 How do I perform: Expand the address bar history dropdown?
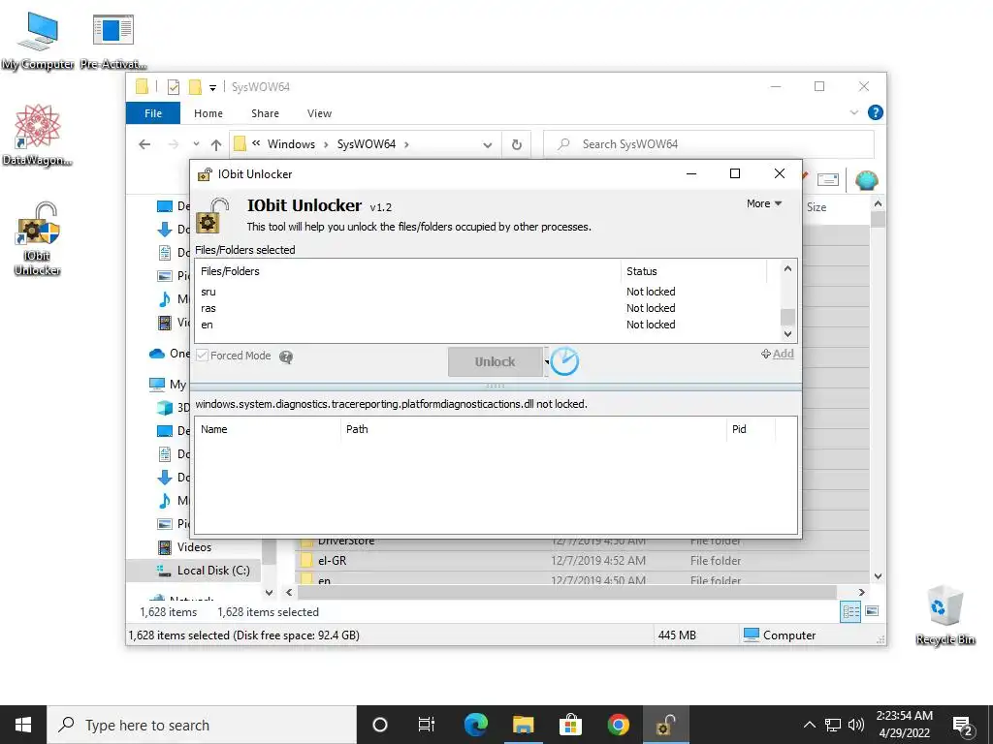488,145
